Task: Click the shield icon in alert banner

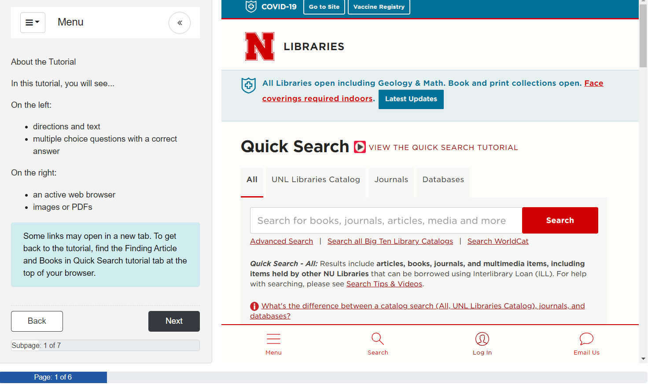Action: pos(249,85)
